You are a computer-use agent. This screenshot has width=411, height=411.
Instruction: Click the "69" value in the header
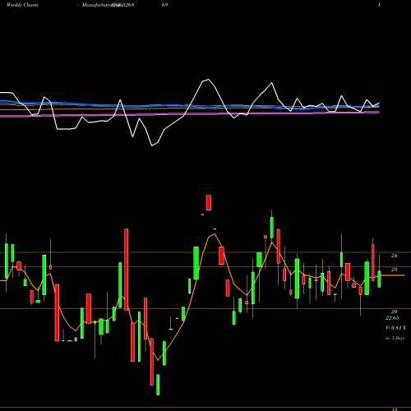pyautogui.click(x=164, y=5)
